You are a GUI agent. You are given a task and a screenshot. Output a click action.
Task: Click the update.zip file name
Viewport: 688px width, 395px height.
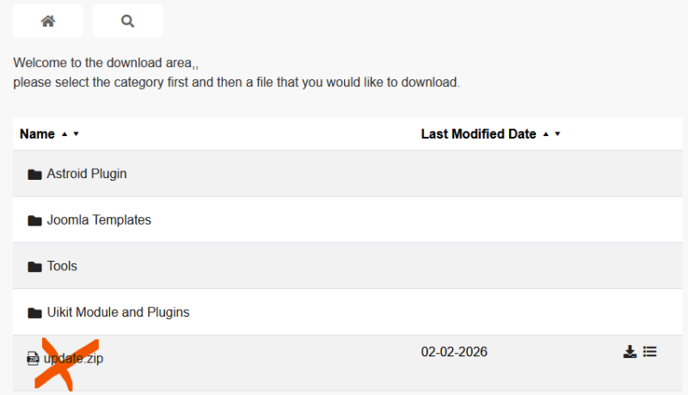(x=76, y=359)
